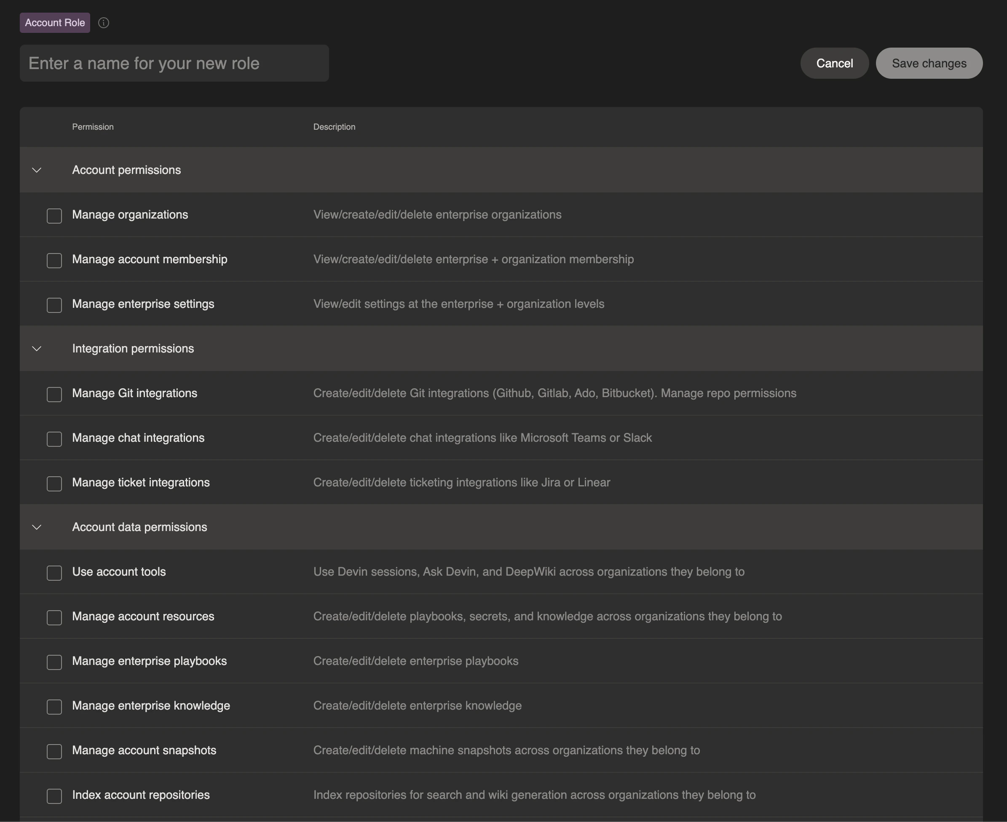Enable Manage Git integrations permission
The width and height of the screenshot is (1007, 822).
pyautogui.click(x=54, y=395)
